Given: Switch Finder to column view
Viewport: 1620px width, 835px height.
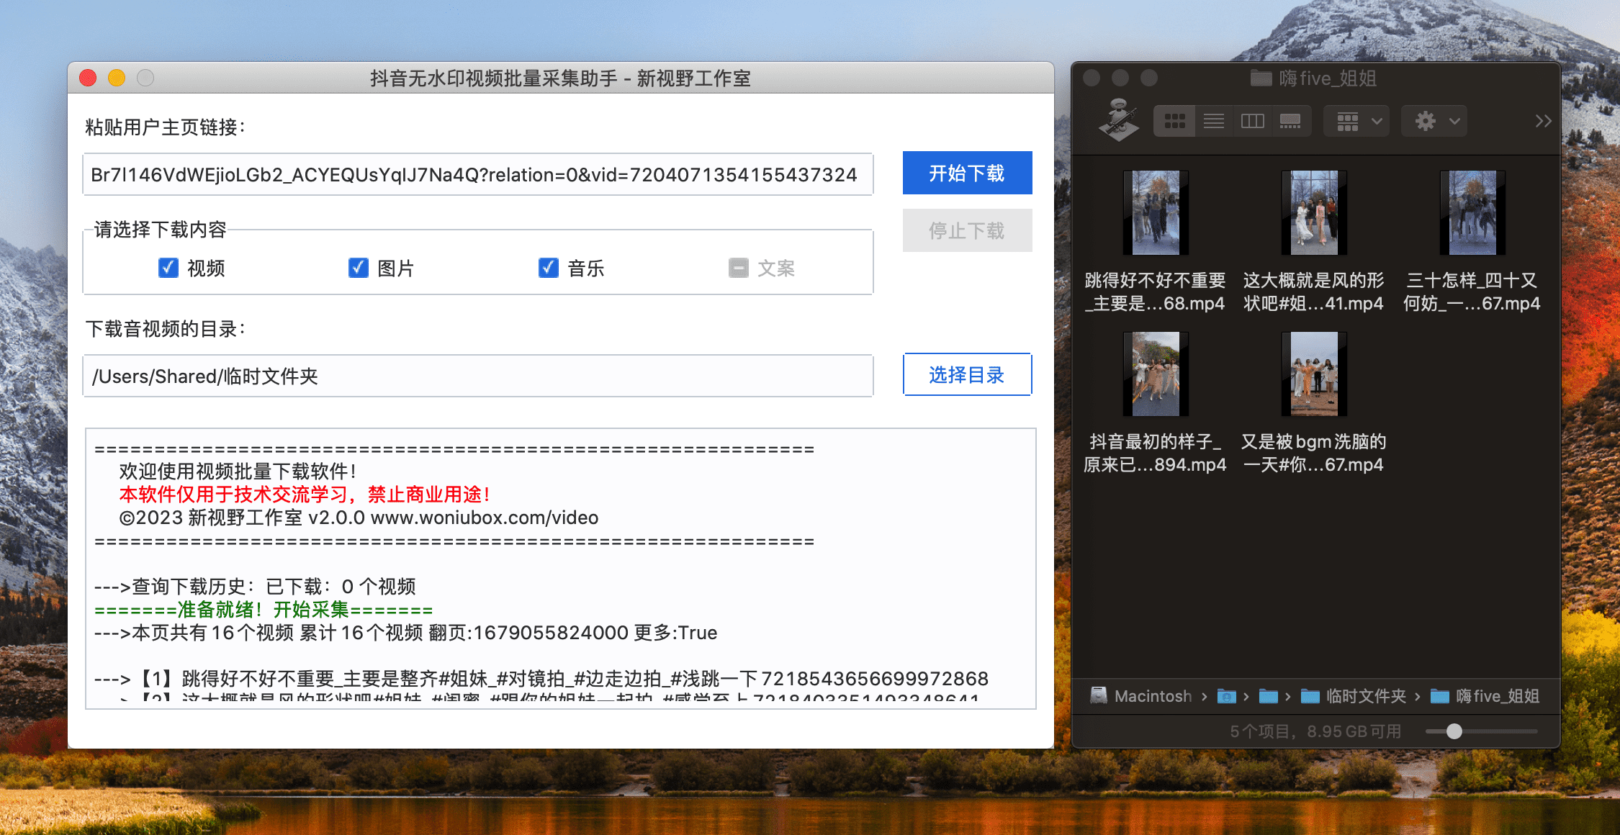Looking at the screenshot, I should [x=1252, y=121].
